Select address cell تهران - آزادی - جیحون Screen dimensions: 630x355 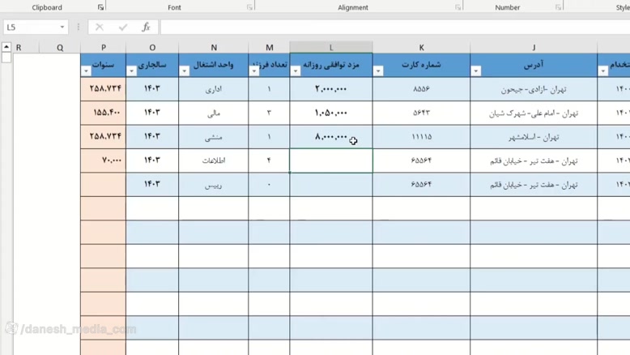click(534, 89)
